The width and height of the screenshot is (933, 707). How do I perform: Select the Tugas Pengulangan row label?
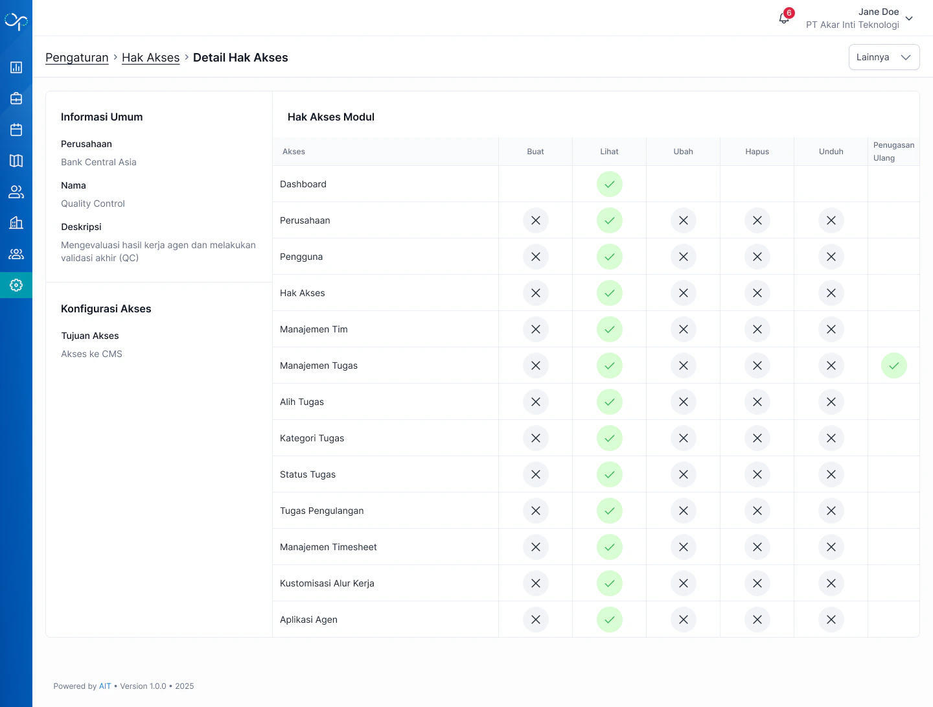(322, 511)
